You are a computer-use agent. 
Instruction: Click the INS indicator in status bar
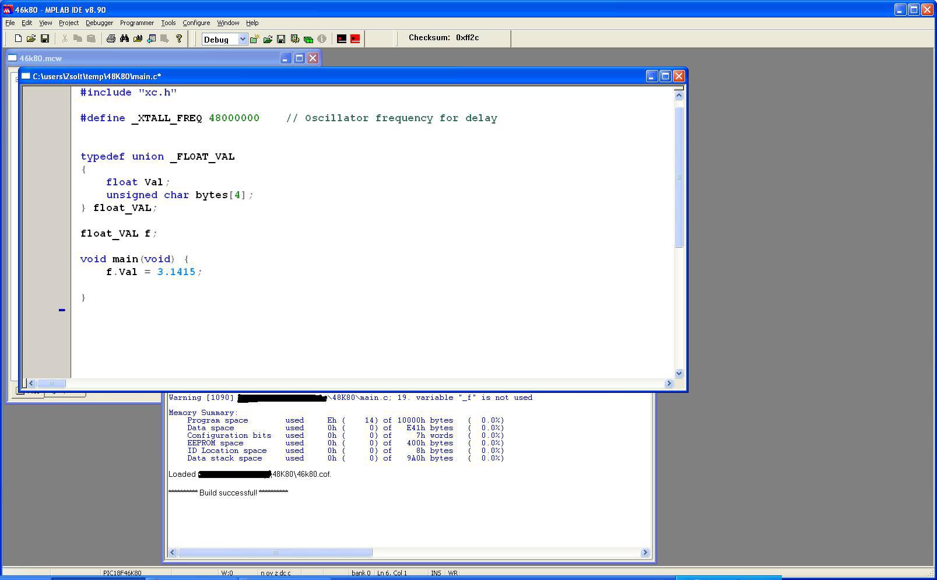[x=436, y=573]
